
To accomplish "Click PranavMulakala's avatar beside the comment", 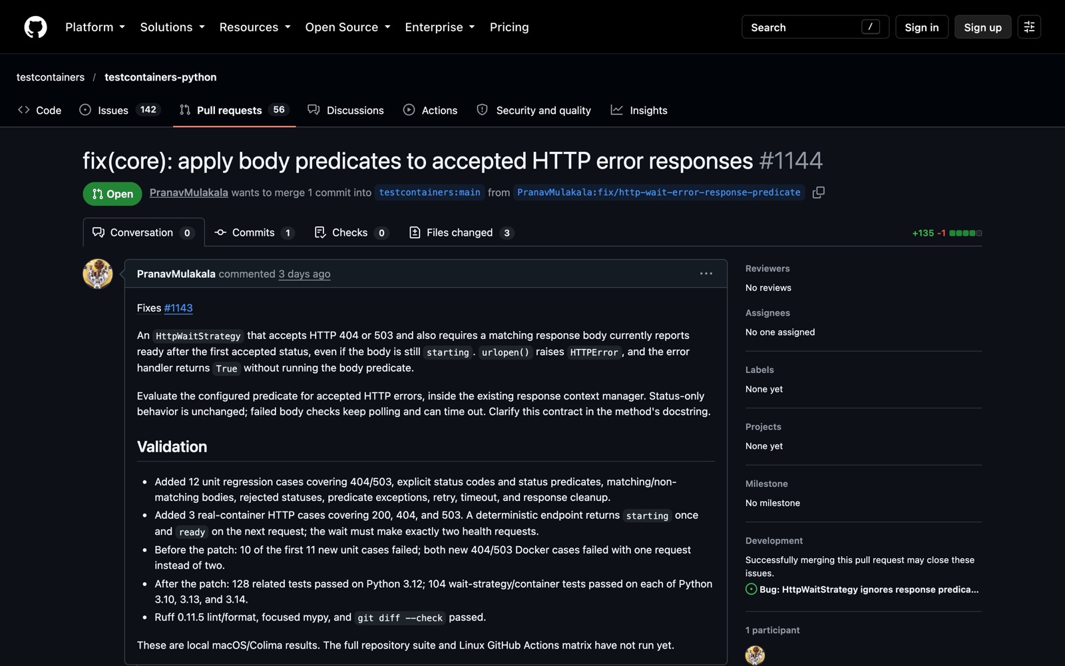I will pyautogui.click(x=98, y=274).
